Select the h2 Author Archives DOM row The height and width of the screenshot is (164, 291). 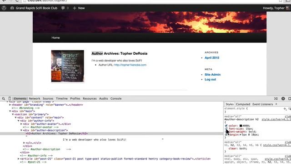(x=111, y=133)
